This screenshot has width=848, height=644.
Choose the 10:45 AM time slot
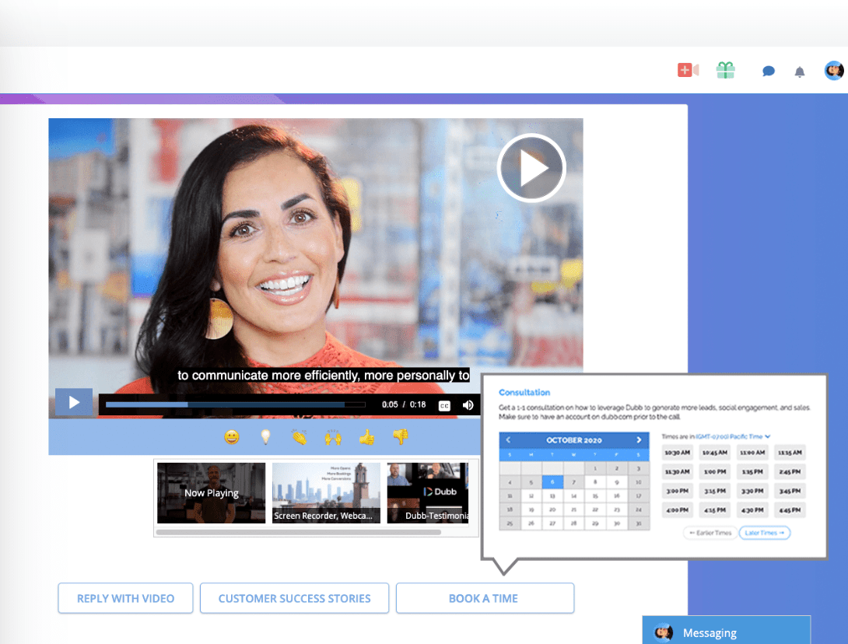click(714, 453)
